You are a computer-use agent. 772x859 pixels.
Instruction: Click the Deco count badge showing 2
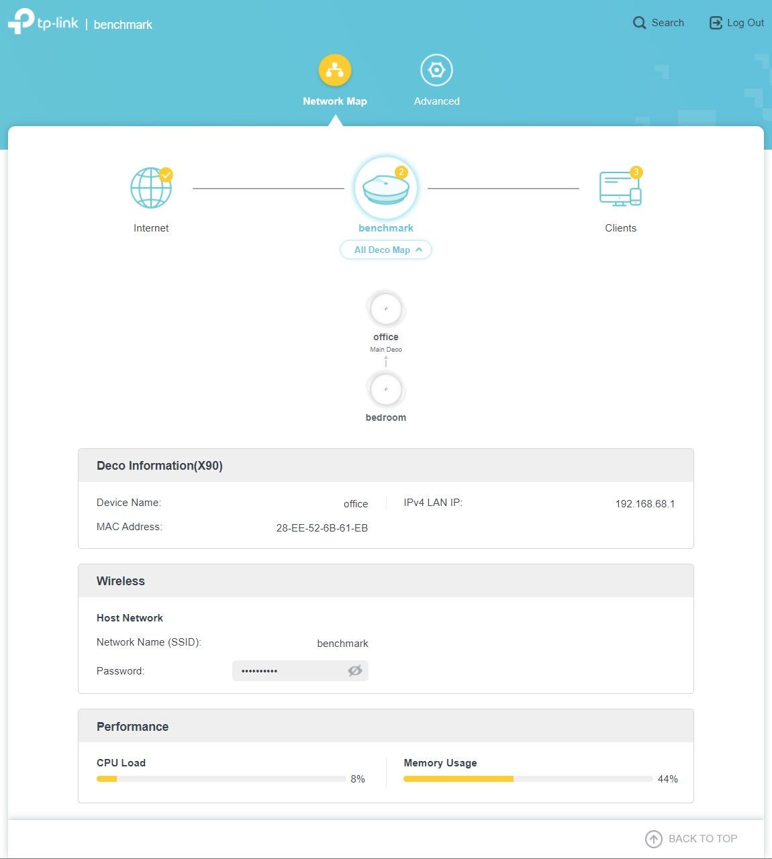[x=401, y=172]
